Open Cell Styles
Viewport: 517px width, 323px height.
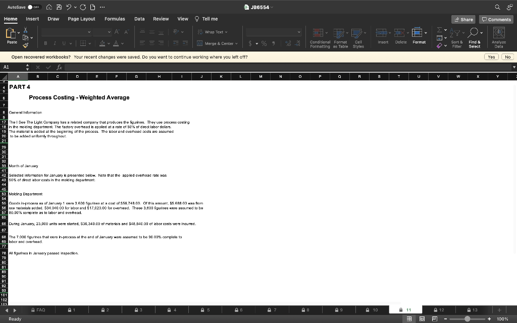(x=358, y=38)
